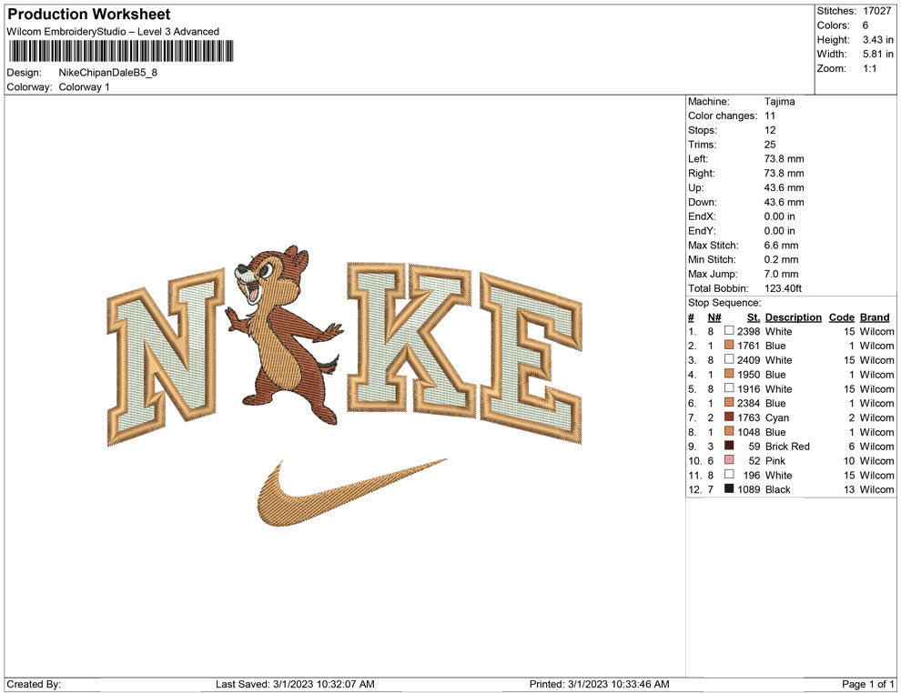This screenshot has height=693, width=901.
Task: Click the orange swatch for stitch 1950
Action: pyautogui.click(x=729, y=374)
